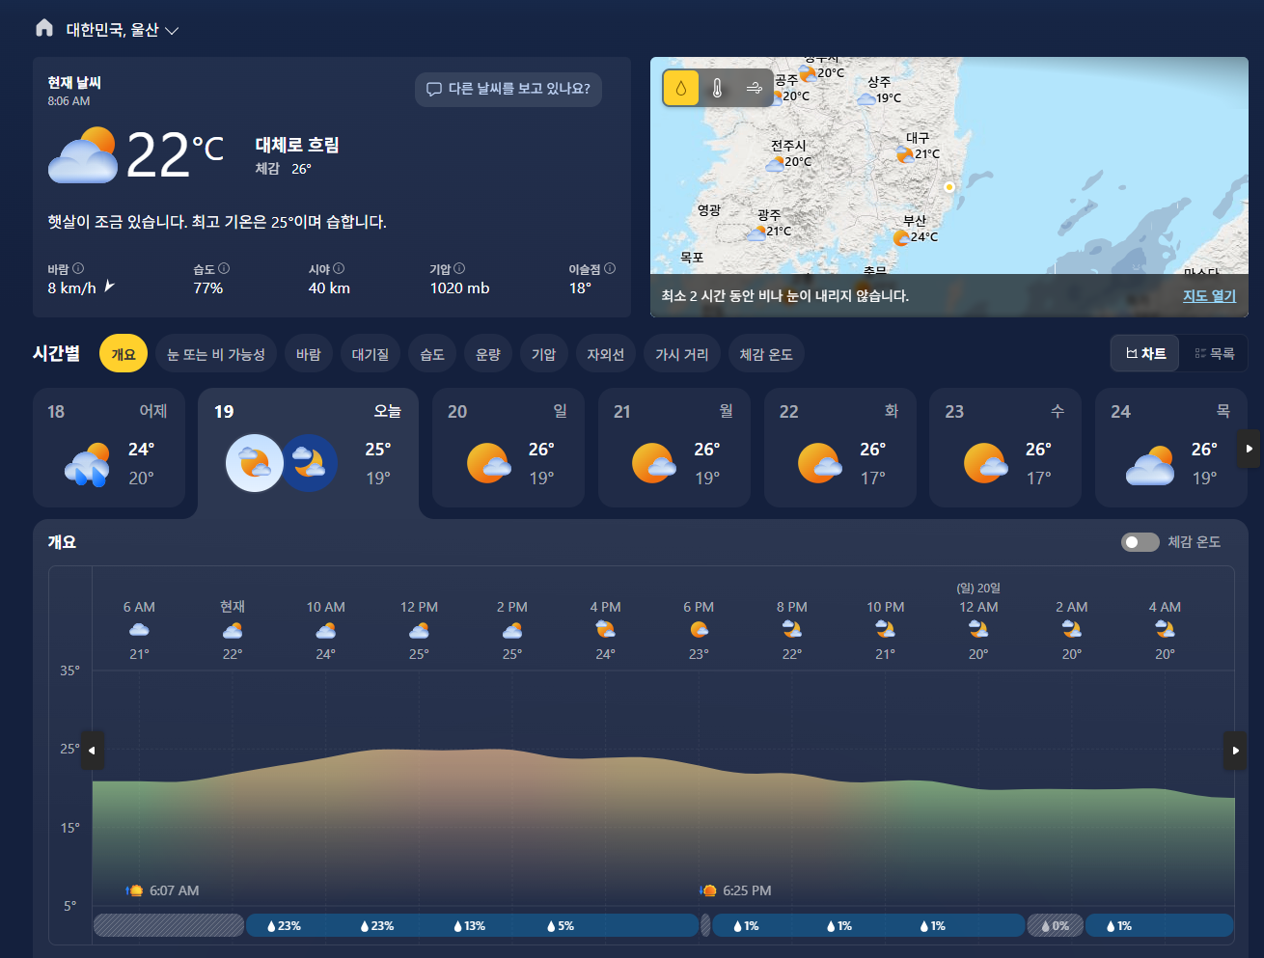This screenshot has width=1264, height=958.
Task: Click the info icon next to 바람
Action: coord(78,268)
